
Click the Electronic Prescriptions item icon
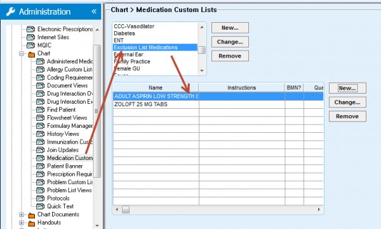pos(30,29)
